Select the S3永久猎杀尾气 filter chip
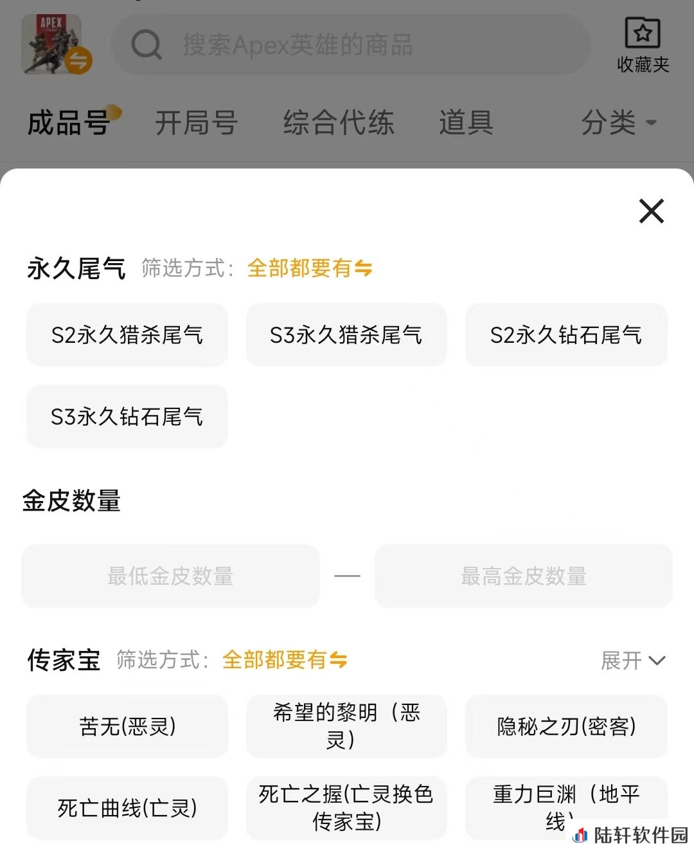The image size is (694, 851). click(x=346, y=334)
